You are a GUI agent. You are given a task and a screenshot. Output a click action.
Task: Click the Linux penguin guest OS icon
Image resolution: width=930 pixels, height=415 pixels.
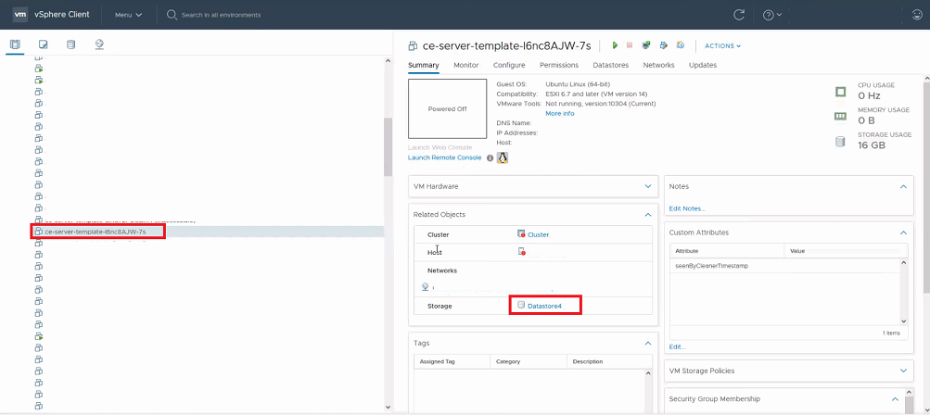click(503, 157)
